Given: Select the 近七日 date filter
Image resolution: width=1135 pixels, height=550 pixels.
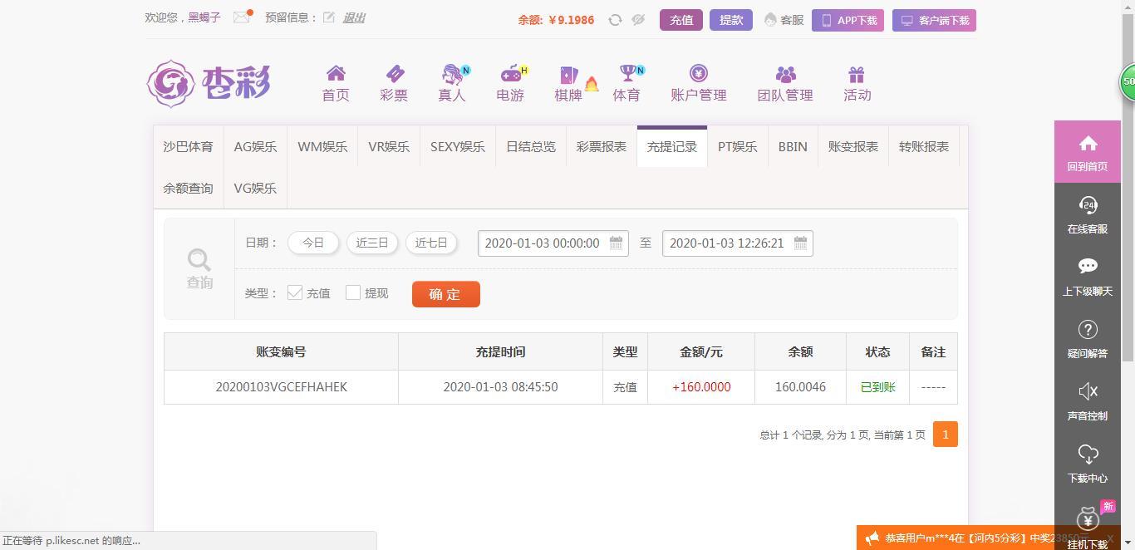Looking at the screenshot, I should click(431, 243).
